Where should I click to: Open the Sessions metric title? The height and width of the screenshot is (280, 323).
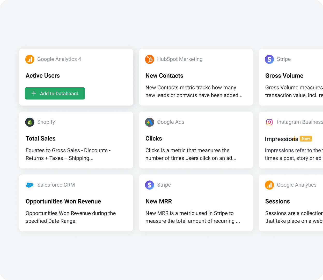click(x=277, y=201)
